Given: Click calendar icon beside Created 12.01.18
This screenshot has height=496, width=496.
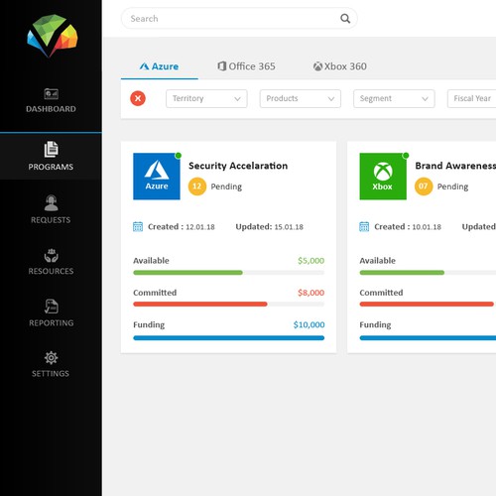Looking at the screenshot, I should tap(138, 227).
